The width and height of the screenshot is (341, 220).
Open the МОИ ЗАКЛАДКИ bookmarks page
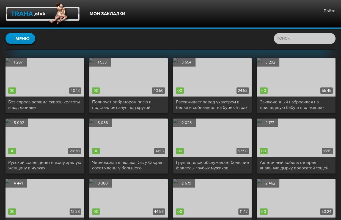107,14
